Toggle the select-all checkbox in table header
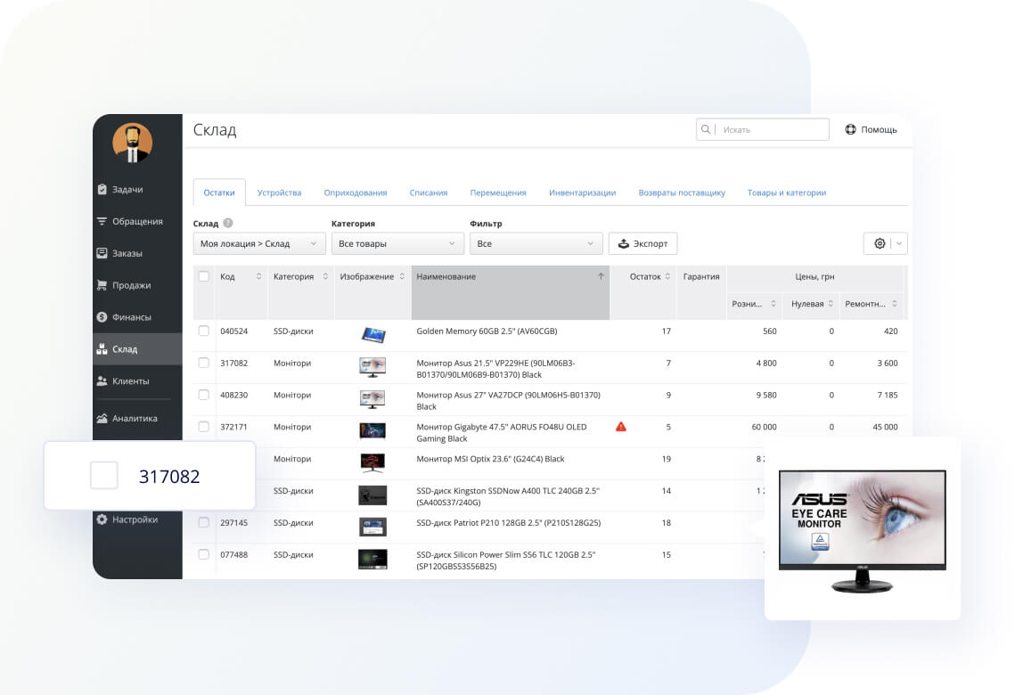The image size is (1023, 695). (x=204, y=276)
